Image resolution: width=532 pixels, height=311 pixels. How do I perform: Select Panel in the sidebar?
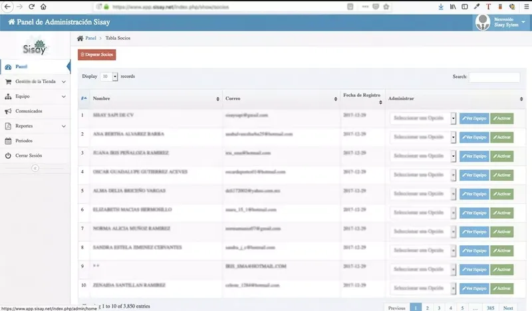click(35, 67)
